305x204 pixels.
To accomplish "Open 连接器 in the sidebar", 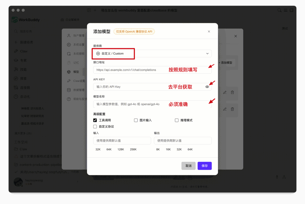I will (x=22, y=88).
